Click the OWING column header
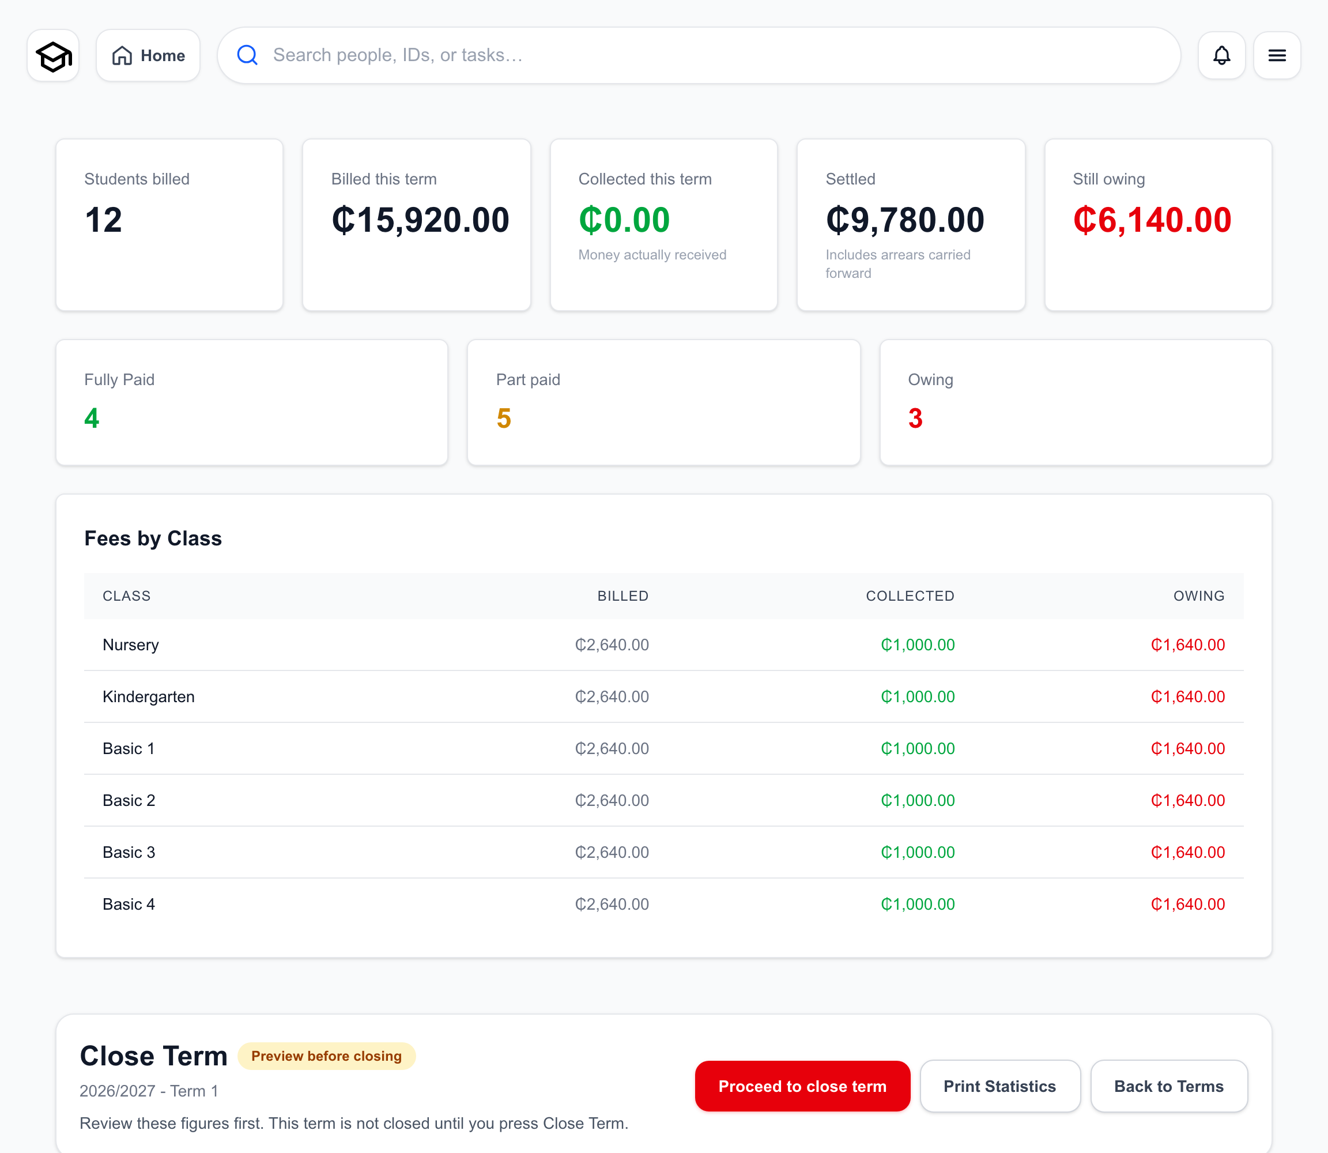This screenshot has height=1153, width=1328. [1199, 596]
